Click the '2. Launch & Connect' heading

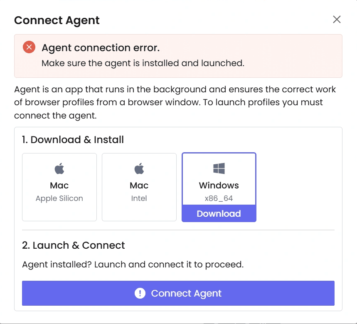click(x=73, y=245)
